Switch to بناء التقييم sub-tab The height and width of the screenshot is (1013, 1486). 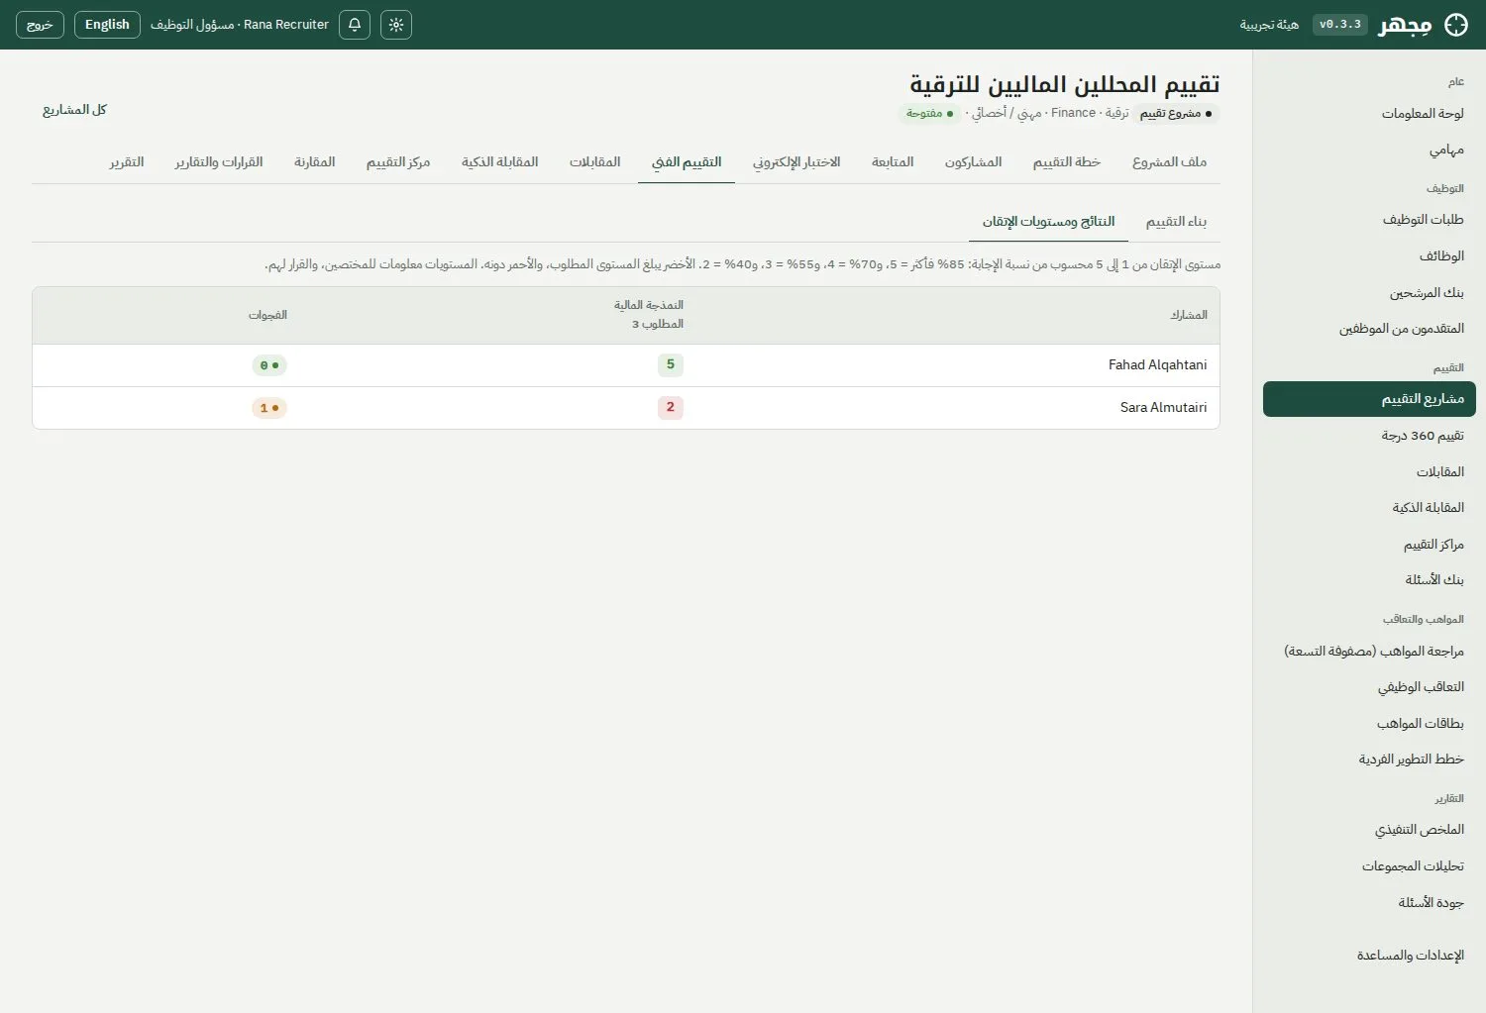pyautogui.click(x=1176, y=222)
